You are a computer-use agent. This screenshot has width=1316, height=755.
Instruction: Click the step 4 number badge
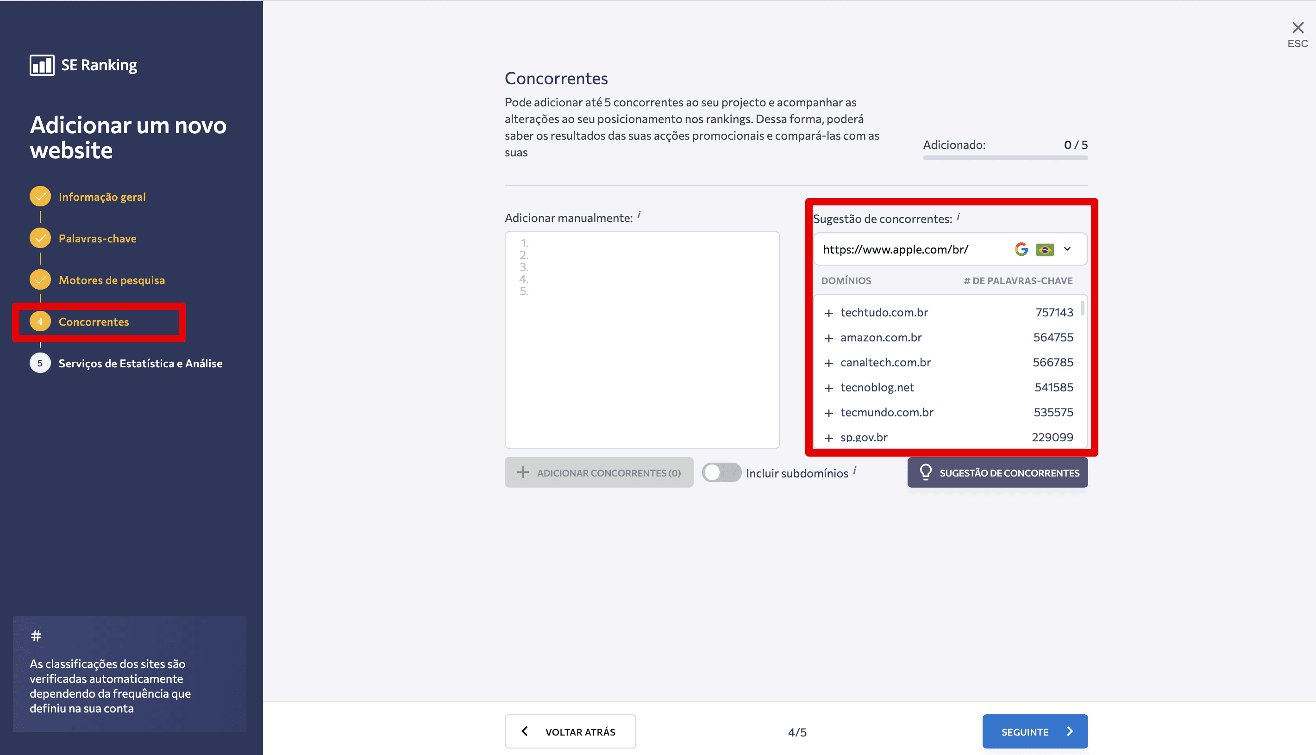(x=40, y=322)
